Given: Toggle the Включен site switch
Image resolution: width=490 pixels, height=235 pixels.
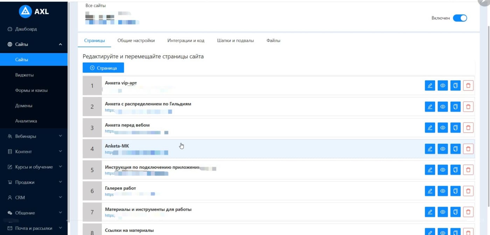Looking at the screenshot, I should pyautogui.click(x=460, y=18).
